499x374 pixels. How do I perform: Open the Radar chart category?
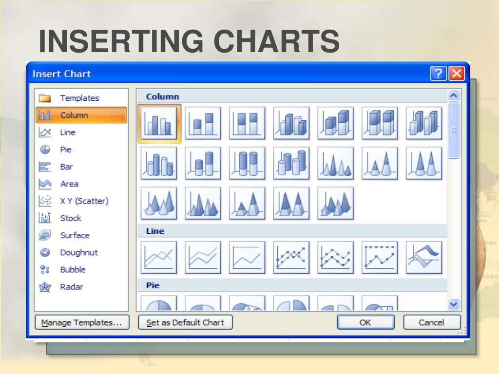[x=81, y=287]
